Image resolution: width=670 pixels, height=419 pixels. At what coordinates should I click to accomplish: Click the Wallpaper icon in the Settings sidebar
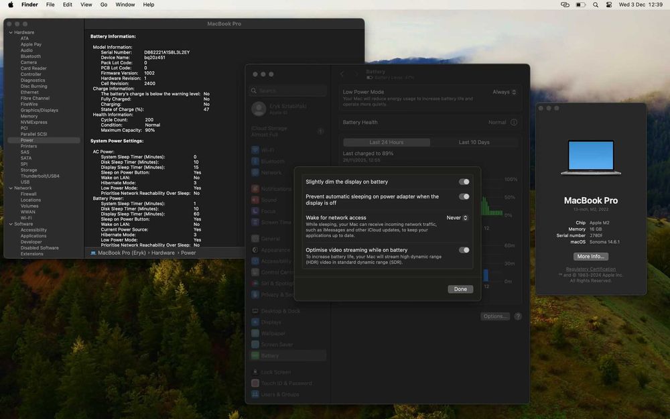[255, 333]
